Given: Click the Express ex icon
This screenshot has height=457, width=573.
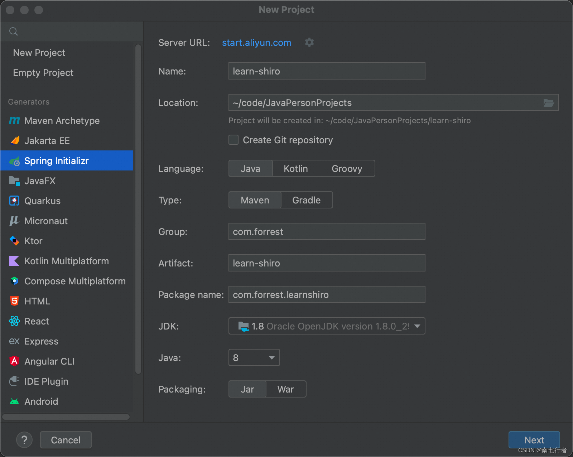Looking at the screenshot, I should pyautogui.click(x=14, y=341).
